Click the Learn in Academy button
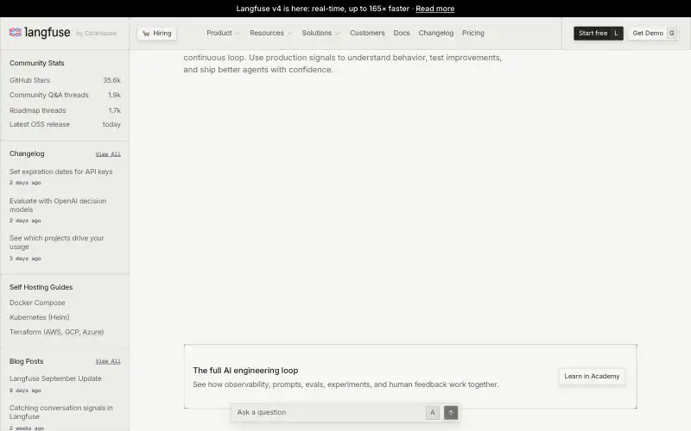The width and height of the screenshot is (691, 431). click(592, 377)
